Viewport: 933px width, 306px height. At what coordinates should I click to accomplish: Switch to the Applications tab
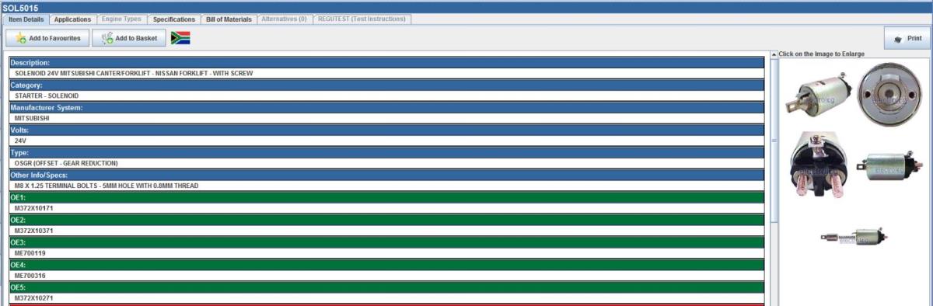(x=73, y=19)
